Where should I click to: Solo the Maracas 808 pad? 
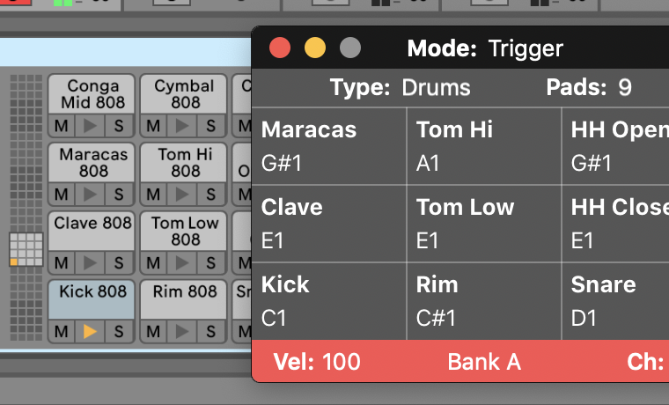pyautogui.click(x=119, y=195)
